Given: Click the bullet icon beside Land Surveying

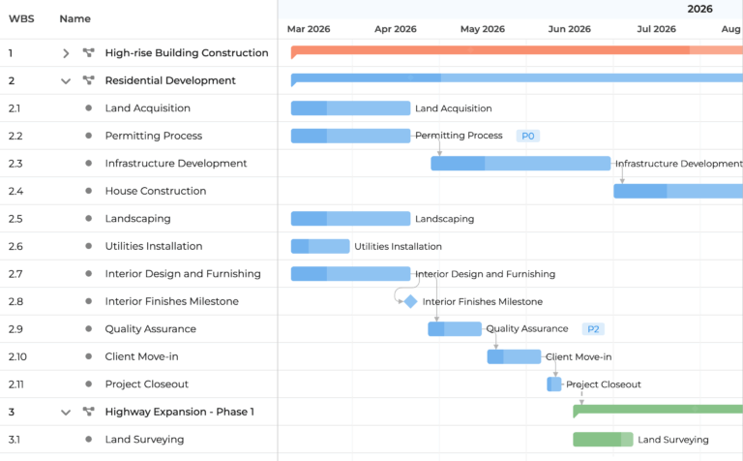Looking at the screenshot, I should tap(89, 440).
